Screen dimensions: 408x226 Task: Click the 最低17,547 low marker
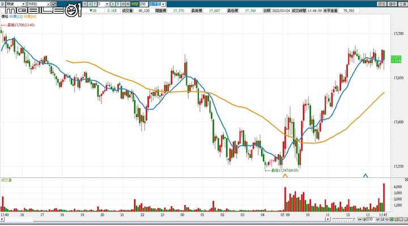[282, 170]
